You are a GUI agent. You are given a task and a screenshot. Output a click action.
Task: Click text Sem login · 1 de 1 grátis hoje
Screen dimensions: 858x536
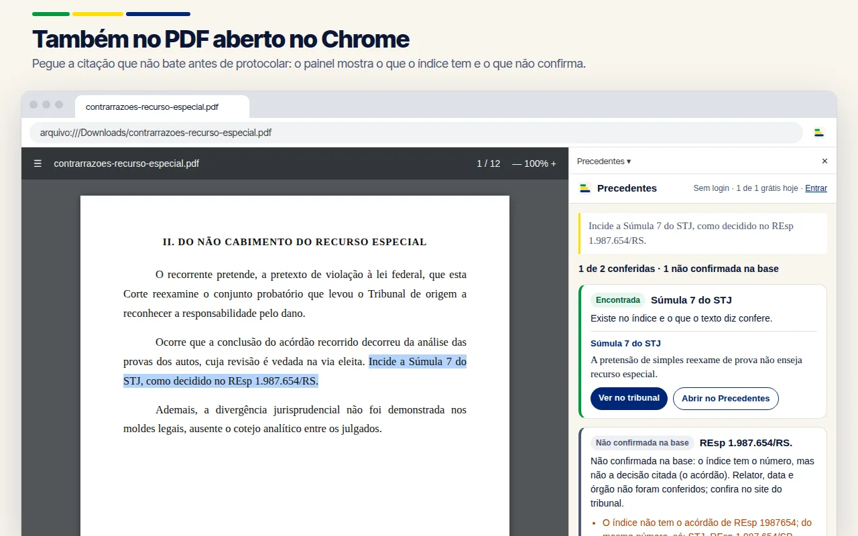tap(745, 188)
